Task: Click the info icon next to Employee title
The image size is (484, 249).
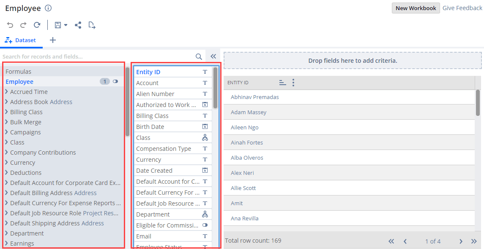Action: pos(48,8)
